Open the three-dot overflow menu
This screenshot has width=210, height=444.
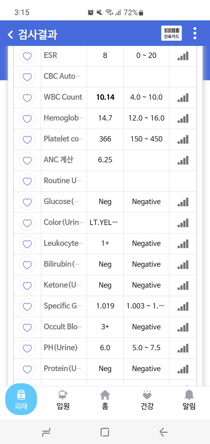click(x=195, y=33)
